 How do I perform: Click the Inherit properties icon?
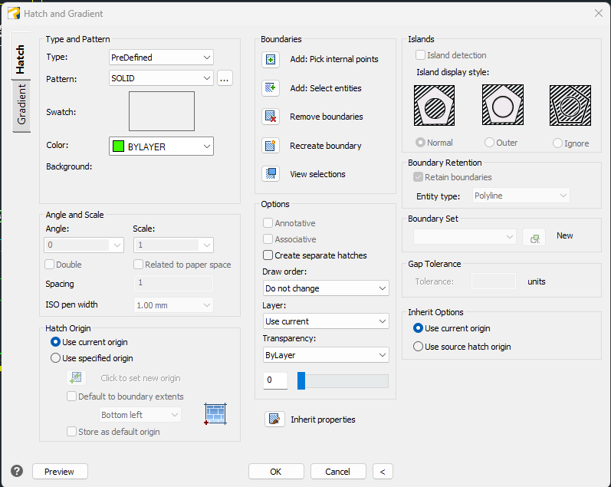(274, 420)
